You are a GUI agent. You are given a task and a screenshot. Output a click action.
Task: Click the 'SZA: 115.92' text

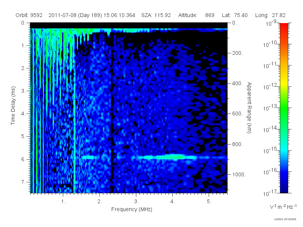coord(156,15)
